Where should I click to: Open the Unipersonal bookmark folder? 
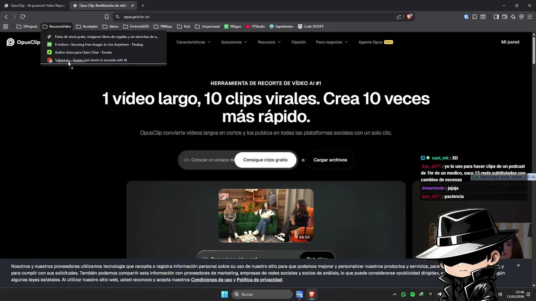pyautogui.click(x=207, y=26)
